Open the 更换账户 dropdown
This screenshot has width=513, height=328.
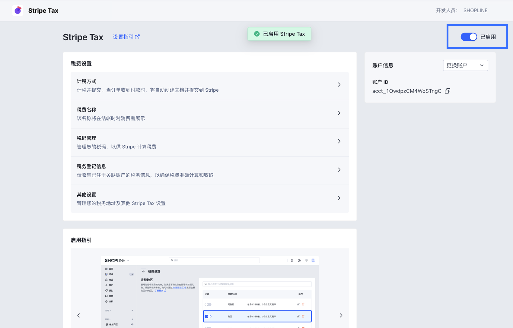tap(465, 65)
